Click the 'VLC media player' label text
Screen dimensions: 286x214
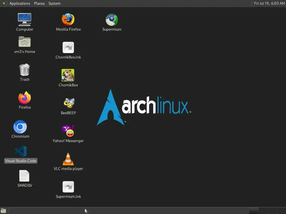pos(68,169)
